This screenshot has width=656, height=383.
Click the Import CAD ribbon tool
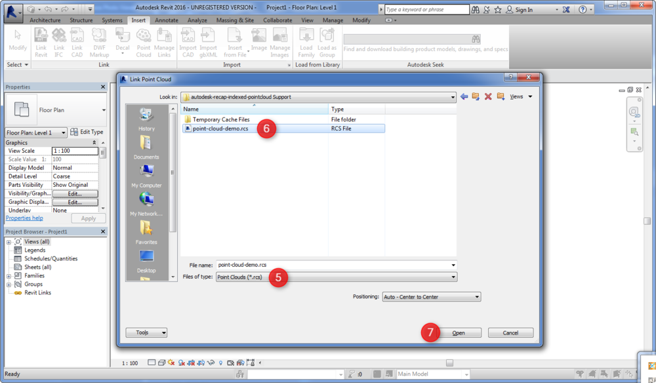click(188, 42)
